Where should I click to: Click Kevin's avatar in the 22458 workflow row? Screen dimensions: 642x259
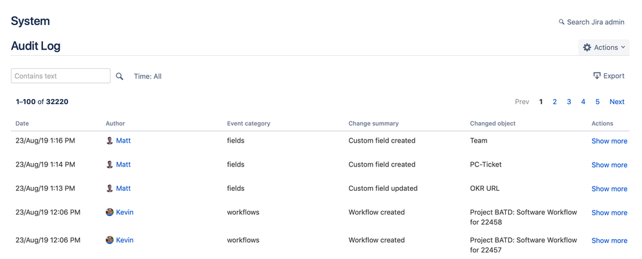[x=110, y=212]
